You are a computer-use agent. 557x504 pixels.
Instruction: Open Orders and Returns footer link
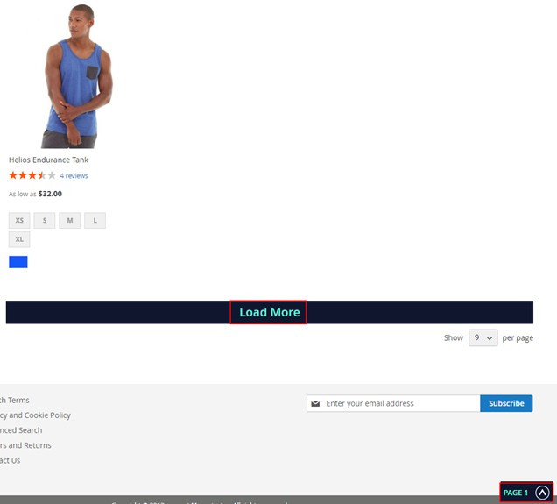click(x=25, y=444)
